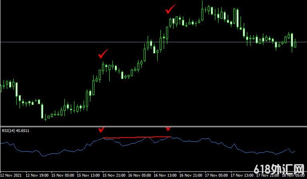Select the 15 Nov 05:00 time label

63,175
